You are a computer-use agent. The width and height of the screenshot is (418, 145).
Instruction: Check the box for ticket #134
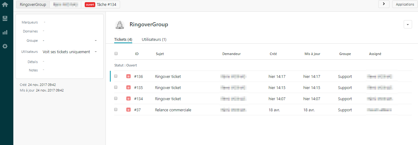[116, 98]
